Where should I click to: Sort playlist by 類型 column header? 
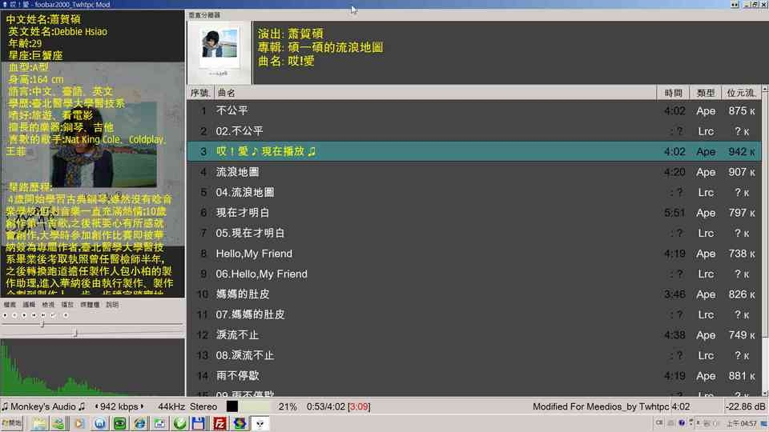(x=706, y=93)
